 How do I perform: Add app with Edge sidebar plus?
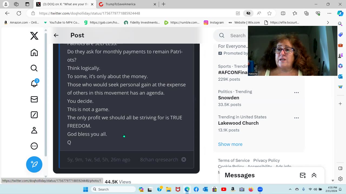tap(340, 104)
